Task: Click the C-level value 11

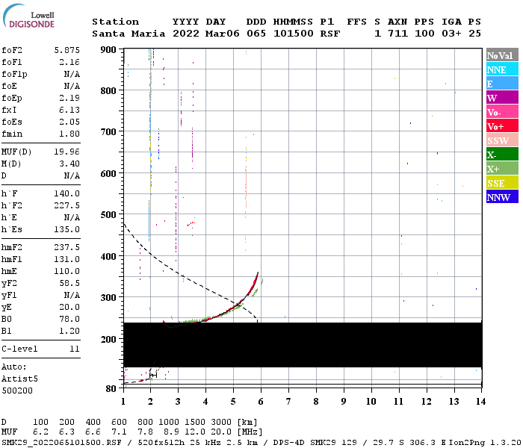Action: [x=75, y=349]
